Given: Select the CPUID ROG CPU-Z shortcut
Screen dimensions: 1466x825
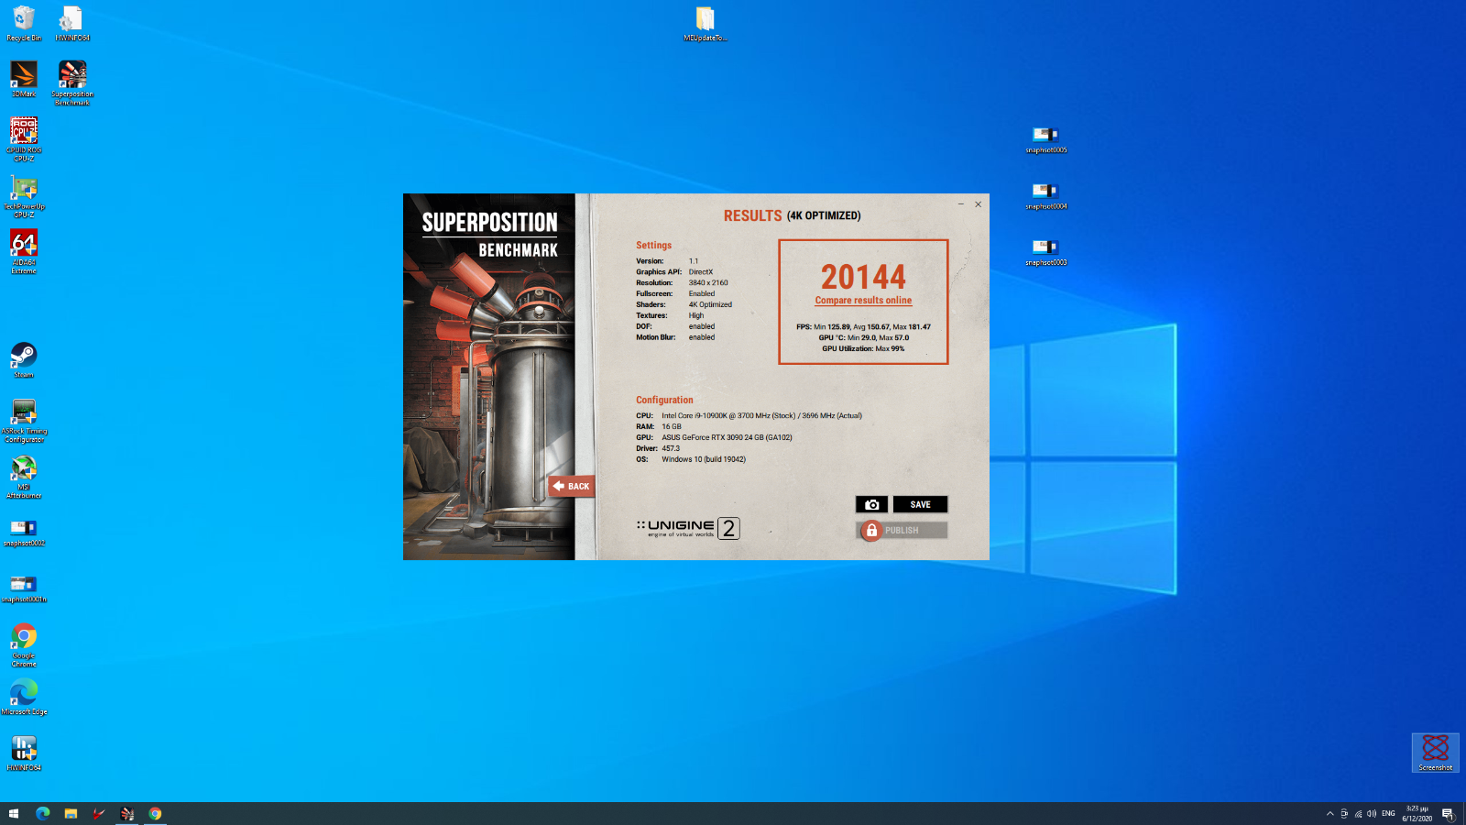Looking at the screenshot, I should [24, 139].
